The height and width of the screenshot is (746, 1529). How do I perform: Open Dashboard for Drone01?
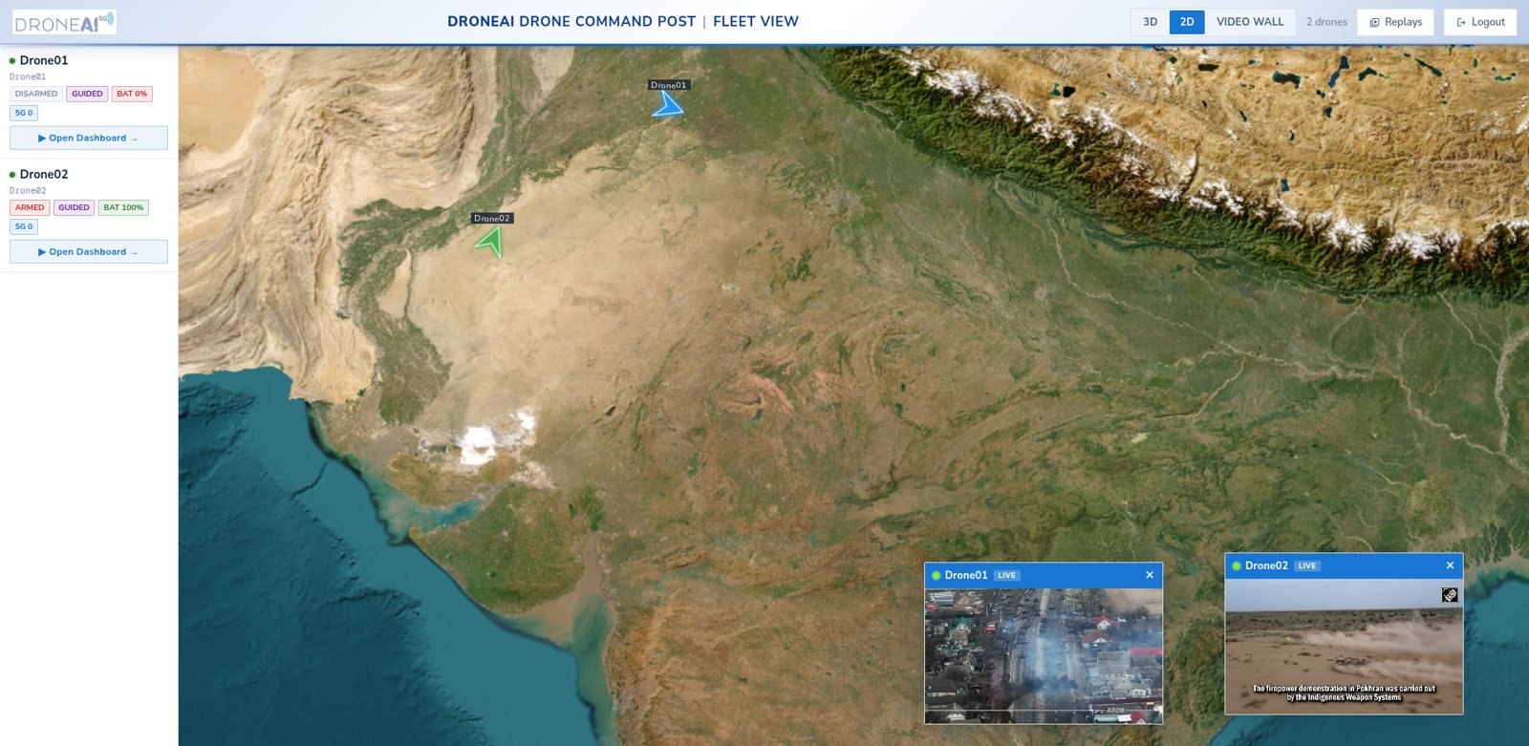89,138
